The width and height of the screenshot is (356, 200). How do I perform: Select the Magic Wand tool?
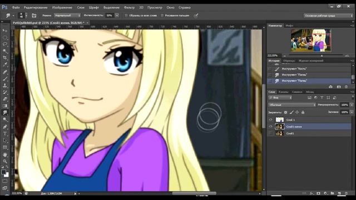click(x=5, y=51)
